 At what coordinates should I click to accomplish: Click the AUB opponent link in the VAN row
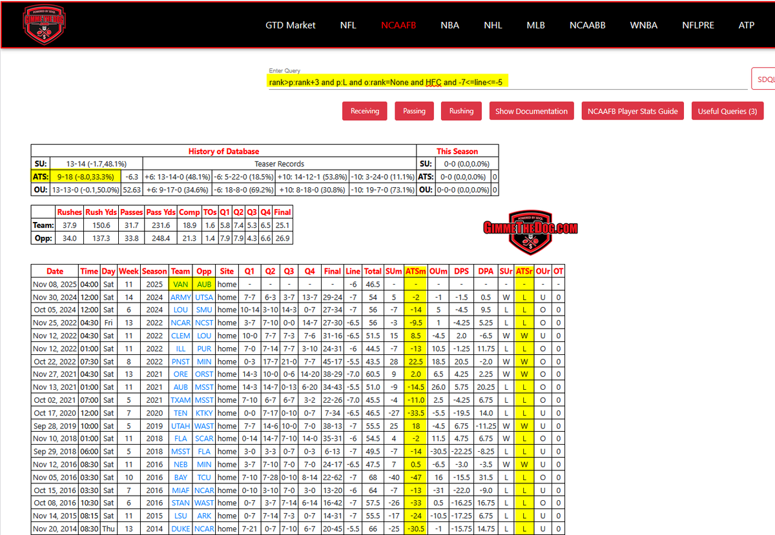[204, 284]
